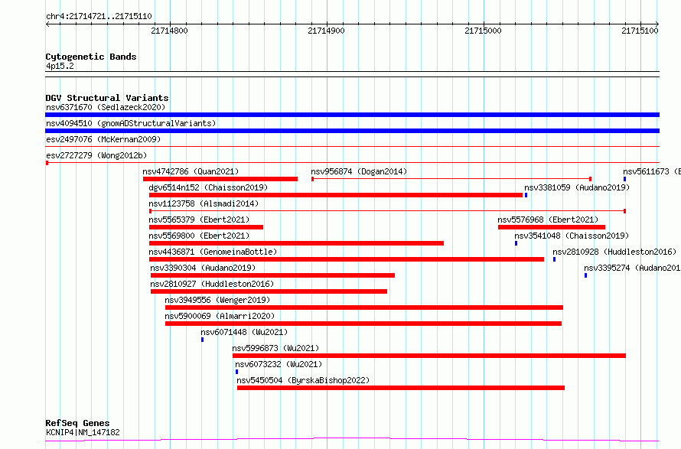Open the nsv3541048 (Chaisson2019) label
This screenshot has width=681, height=449.
[x=572, y=236]
